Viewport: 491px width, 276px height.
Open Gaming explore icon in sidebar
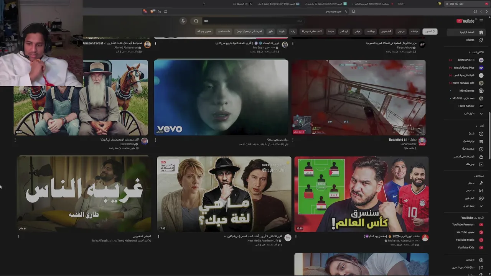(481, 198)
